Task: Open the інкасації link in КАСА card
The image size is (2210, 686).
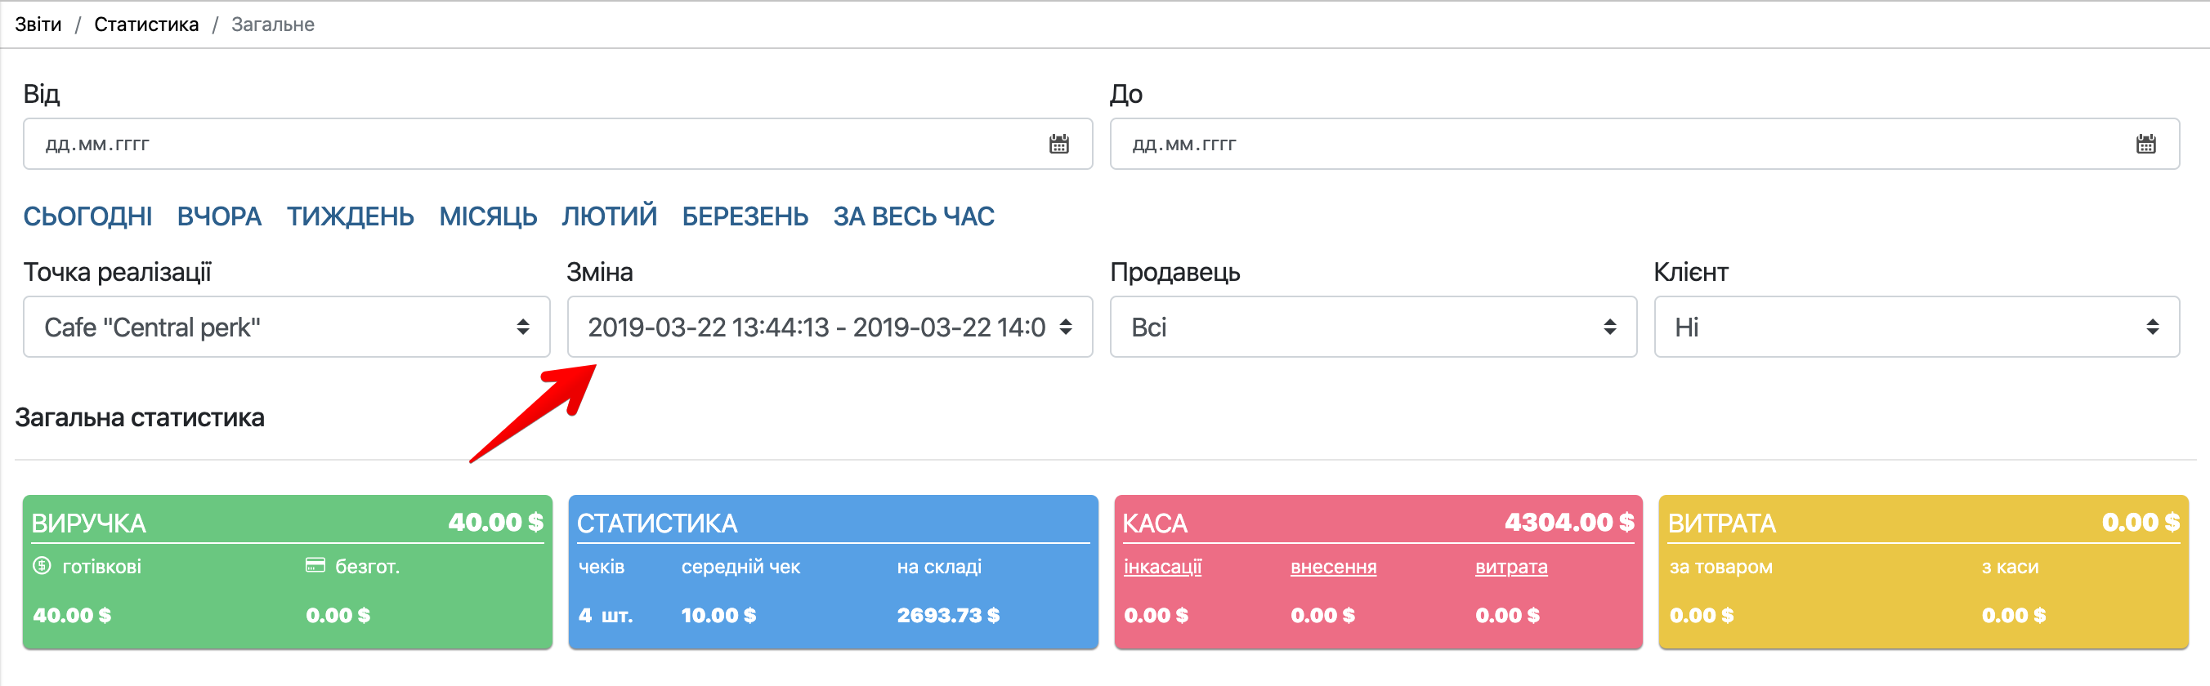Action: pos(1162,567)
